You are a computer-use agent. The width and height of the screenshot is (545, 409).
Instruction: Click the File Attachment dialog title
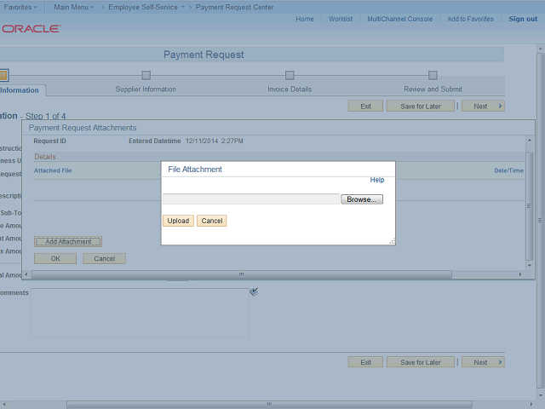(x=195, y=170)
